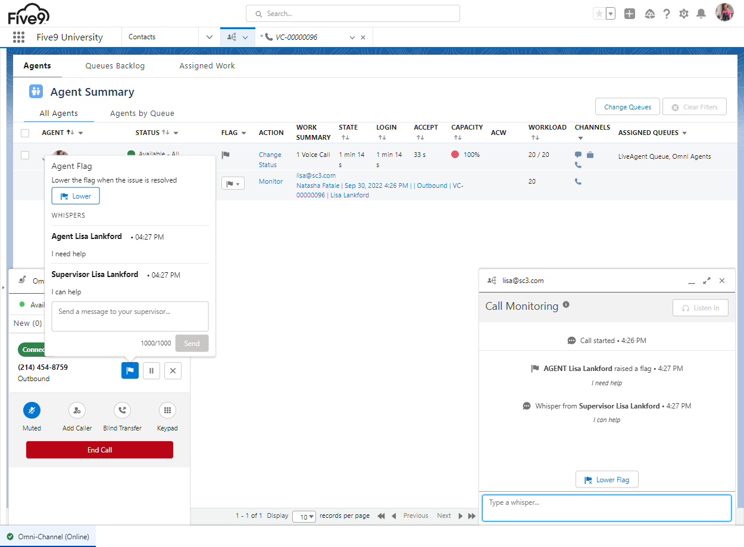Put call on hold with pause icon
This screenshot has width=744, height=547.
[151, 370]
